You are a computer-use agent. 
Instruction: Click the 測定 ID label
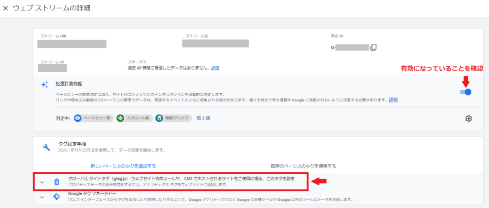coord(337,36)
